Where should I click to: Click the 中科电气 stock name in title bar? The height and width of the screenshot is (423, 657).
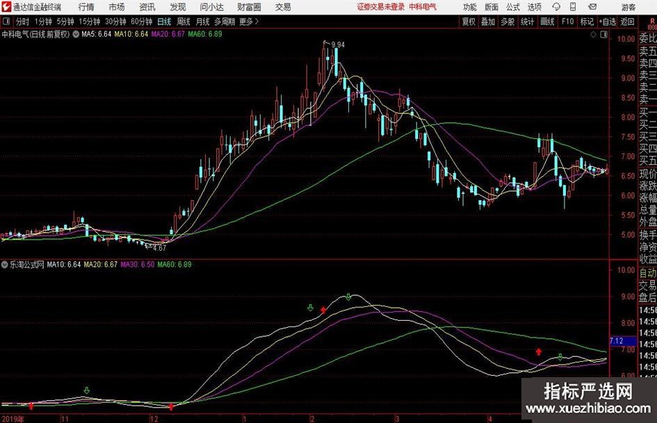pos(423,7)
